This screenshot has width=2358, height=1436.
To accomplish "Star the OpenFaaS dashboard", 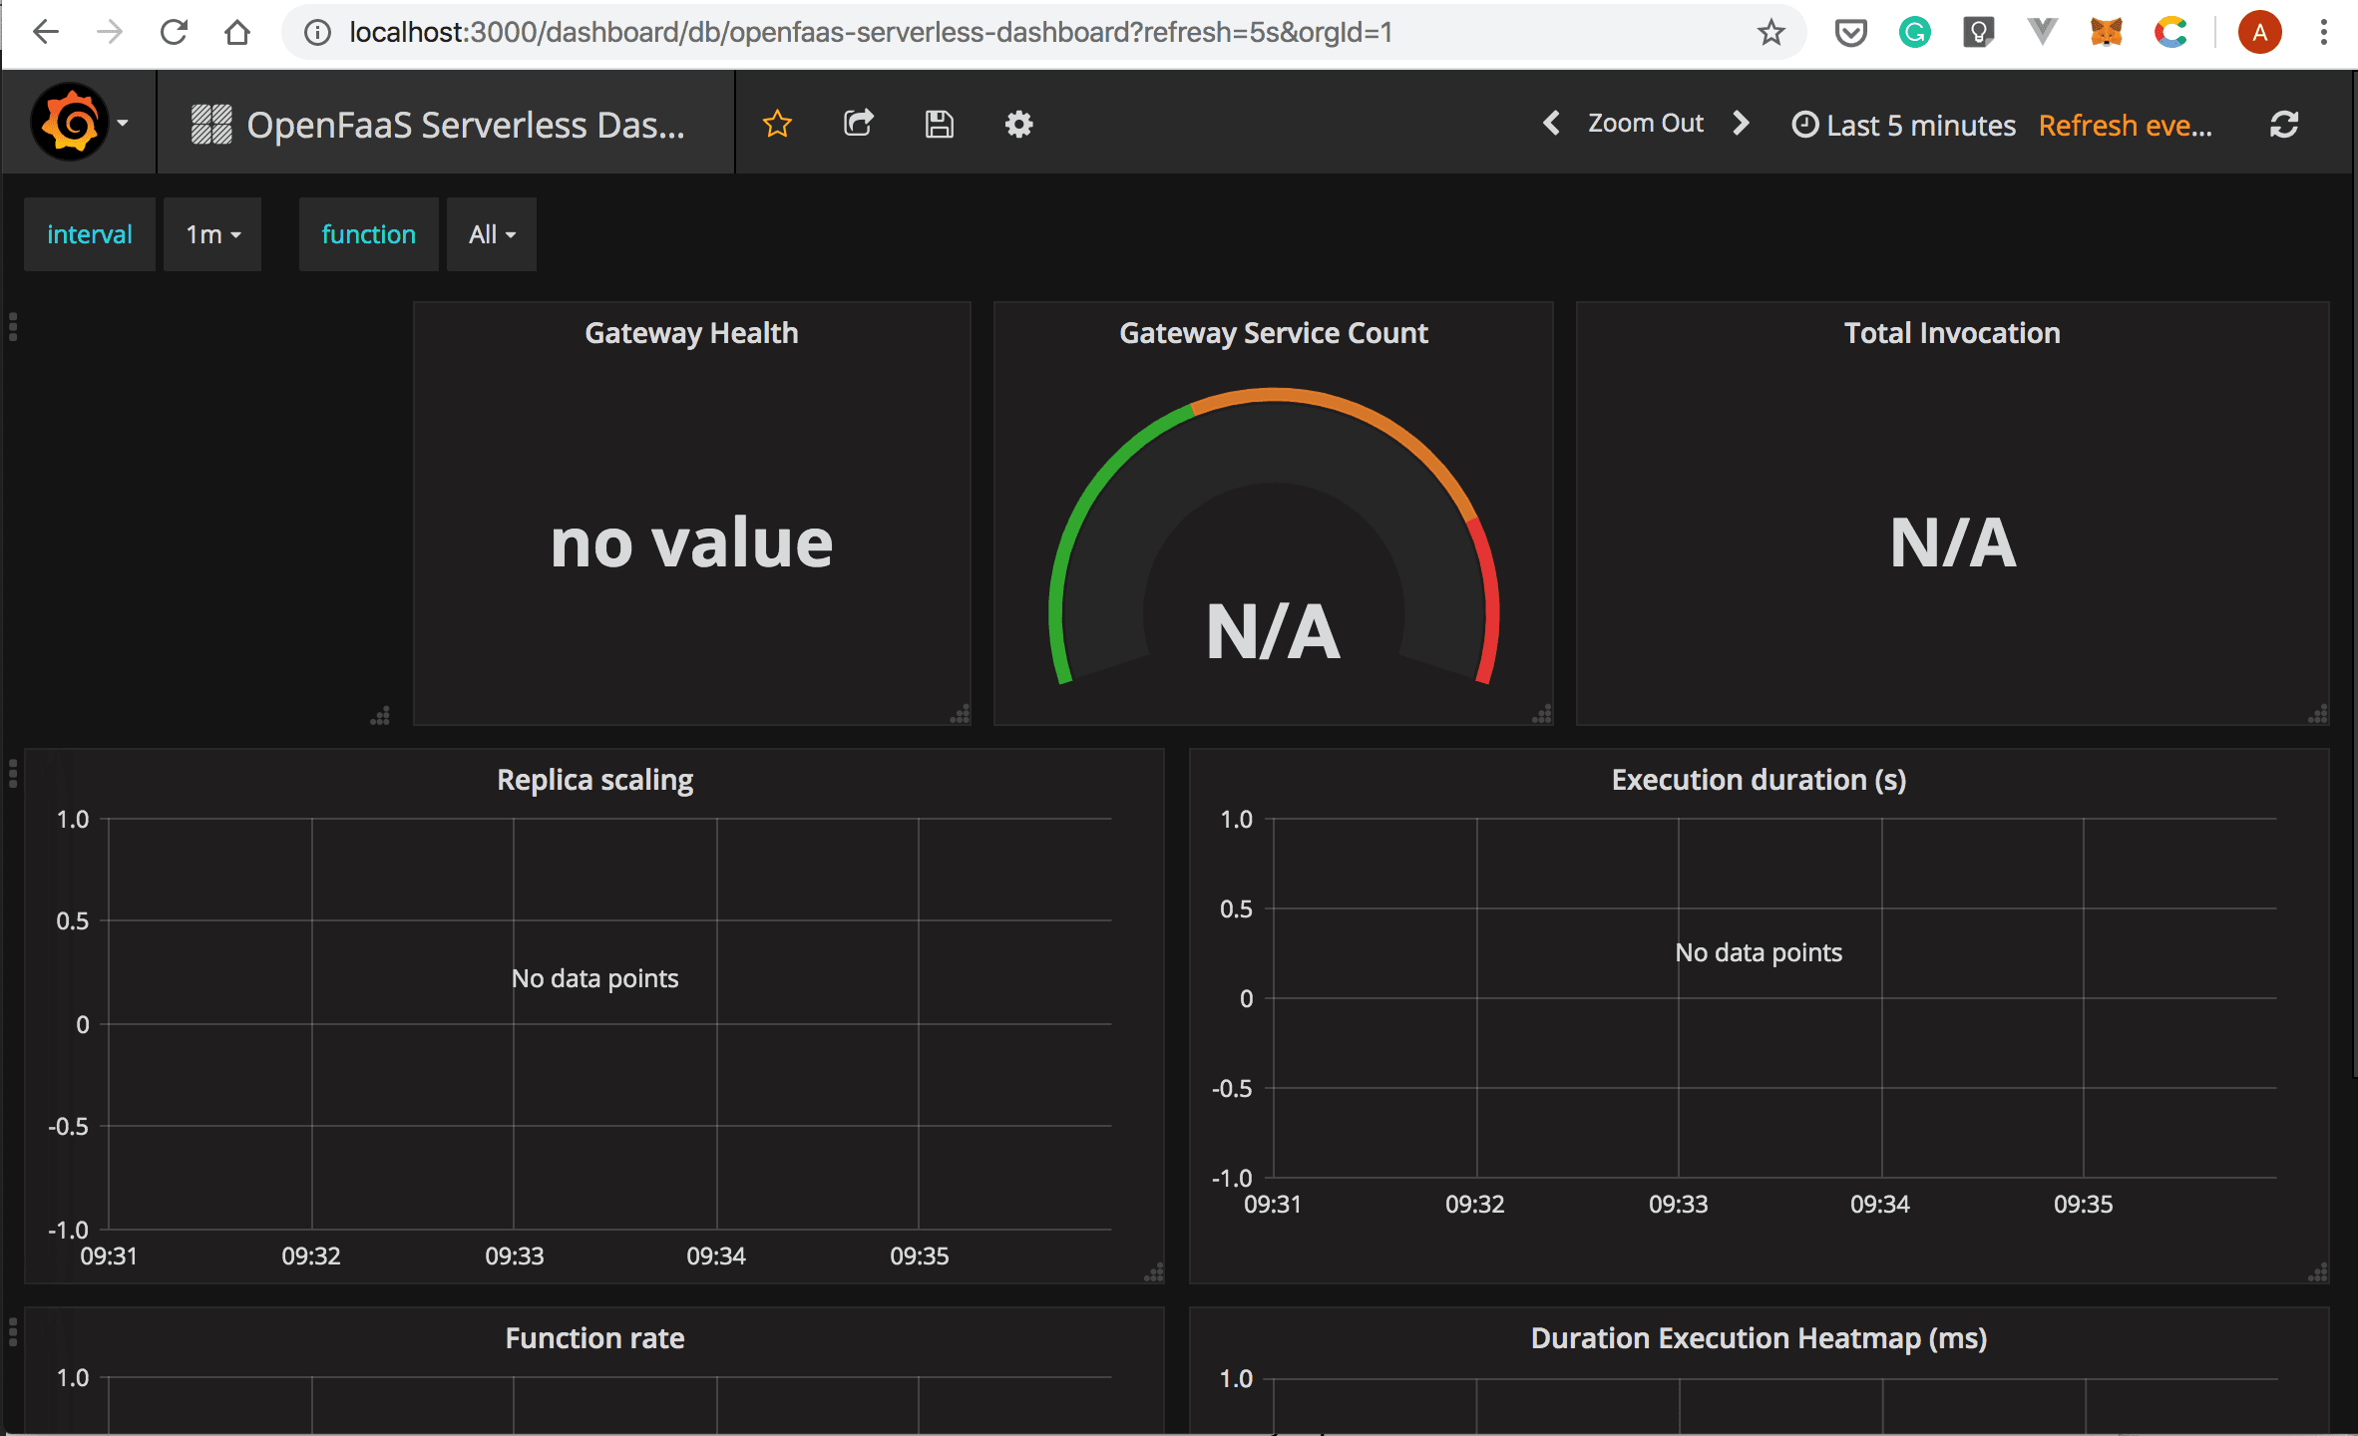I will click(777, 125).
